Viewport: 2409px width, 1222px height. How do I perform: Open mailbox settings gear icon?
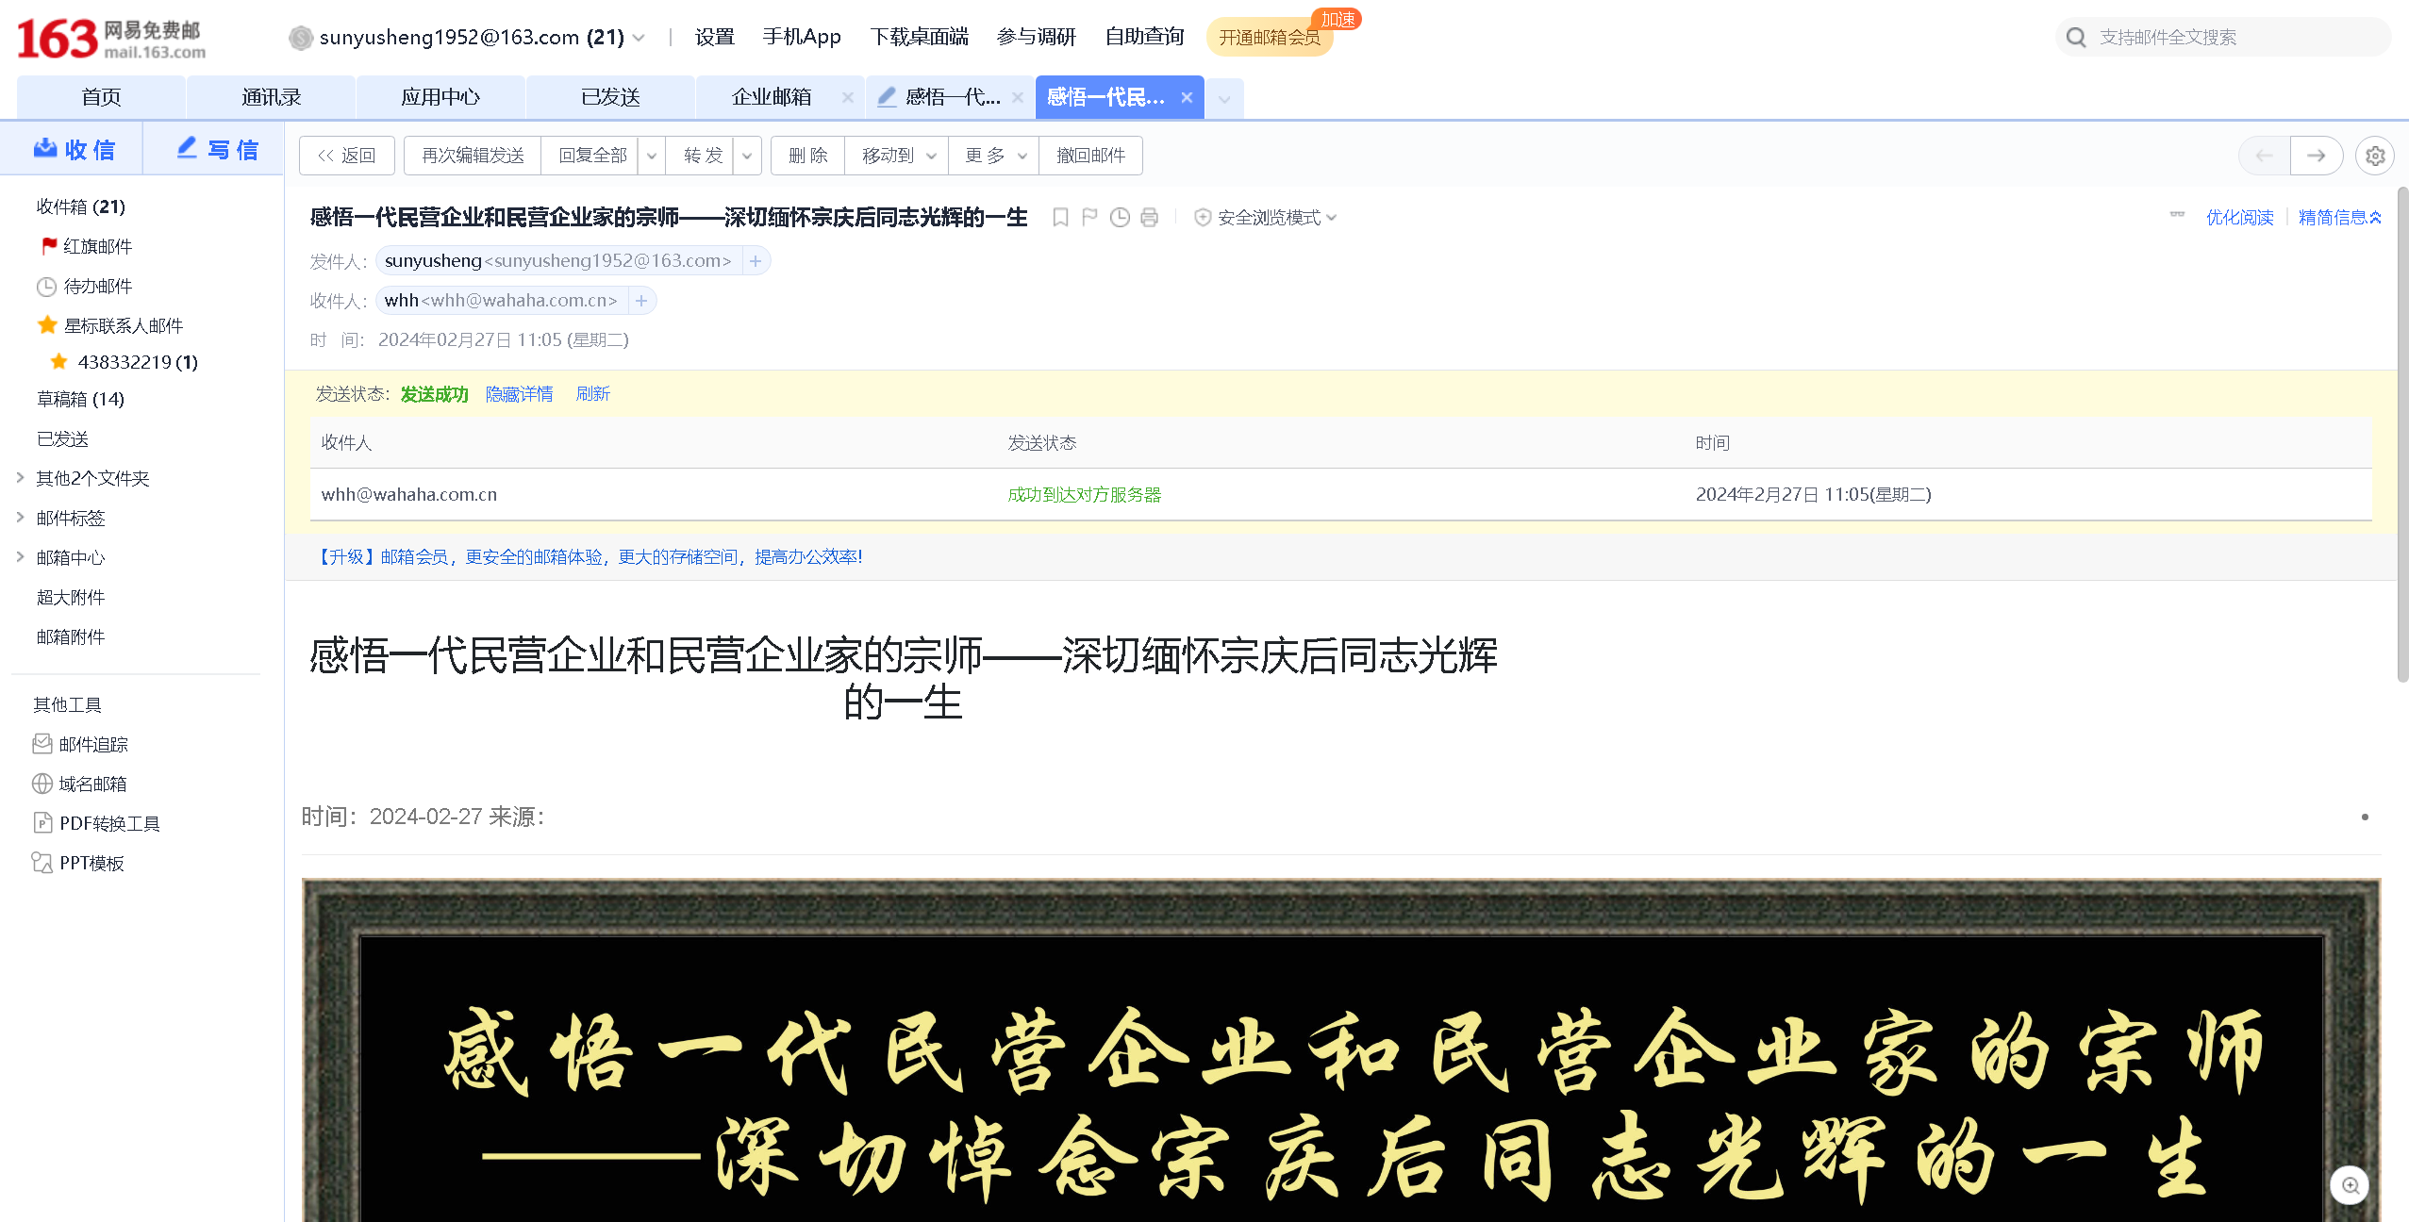[2375, 156]
